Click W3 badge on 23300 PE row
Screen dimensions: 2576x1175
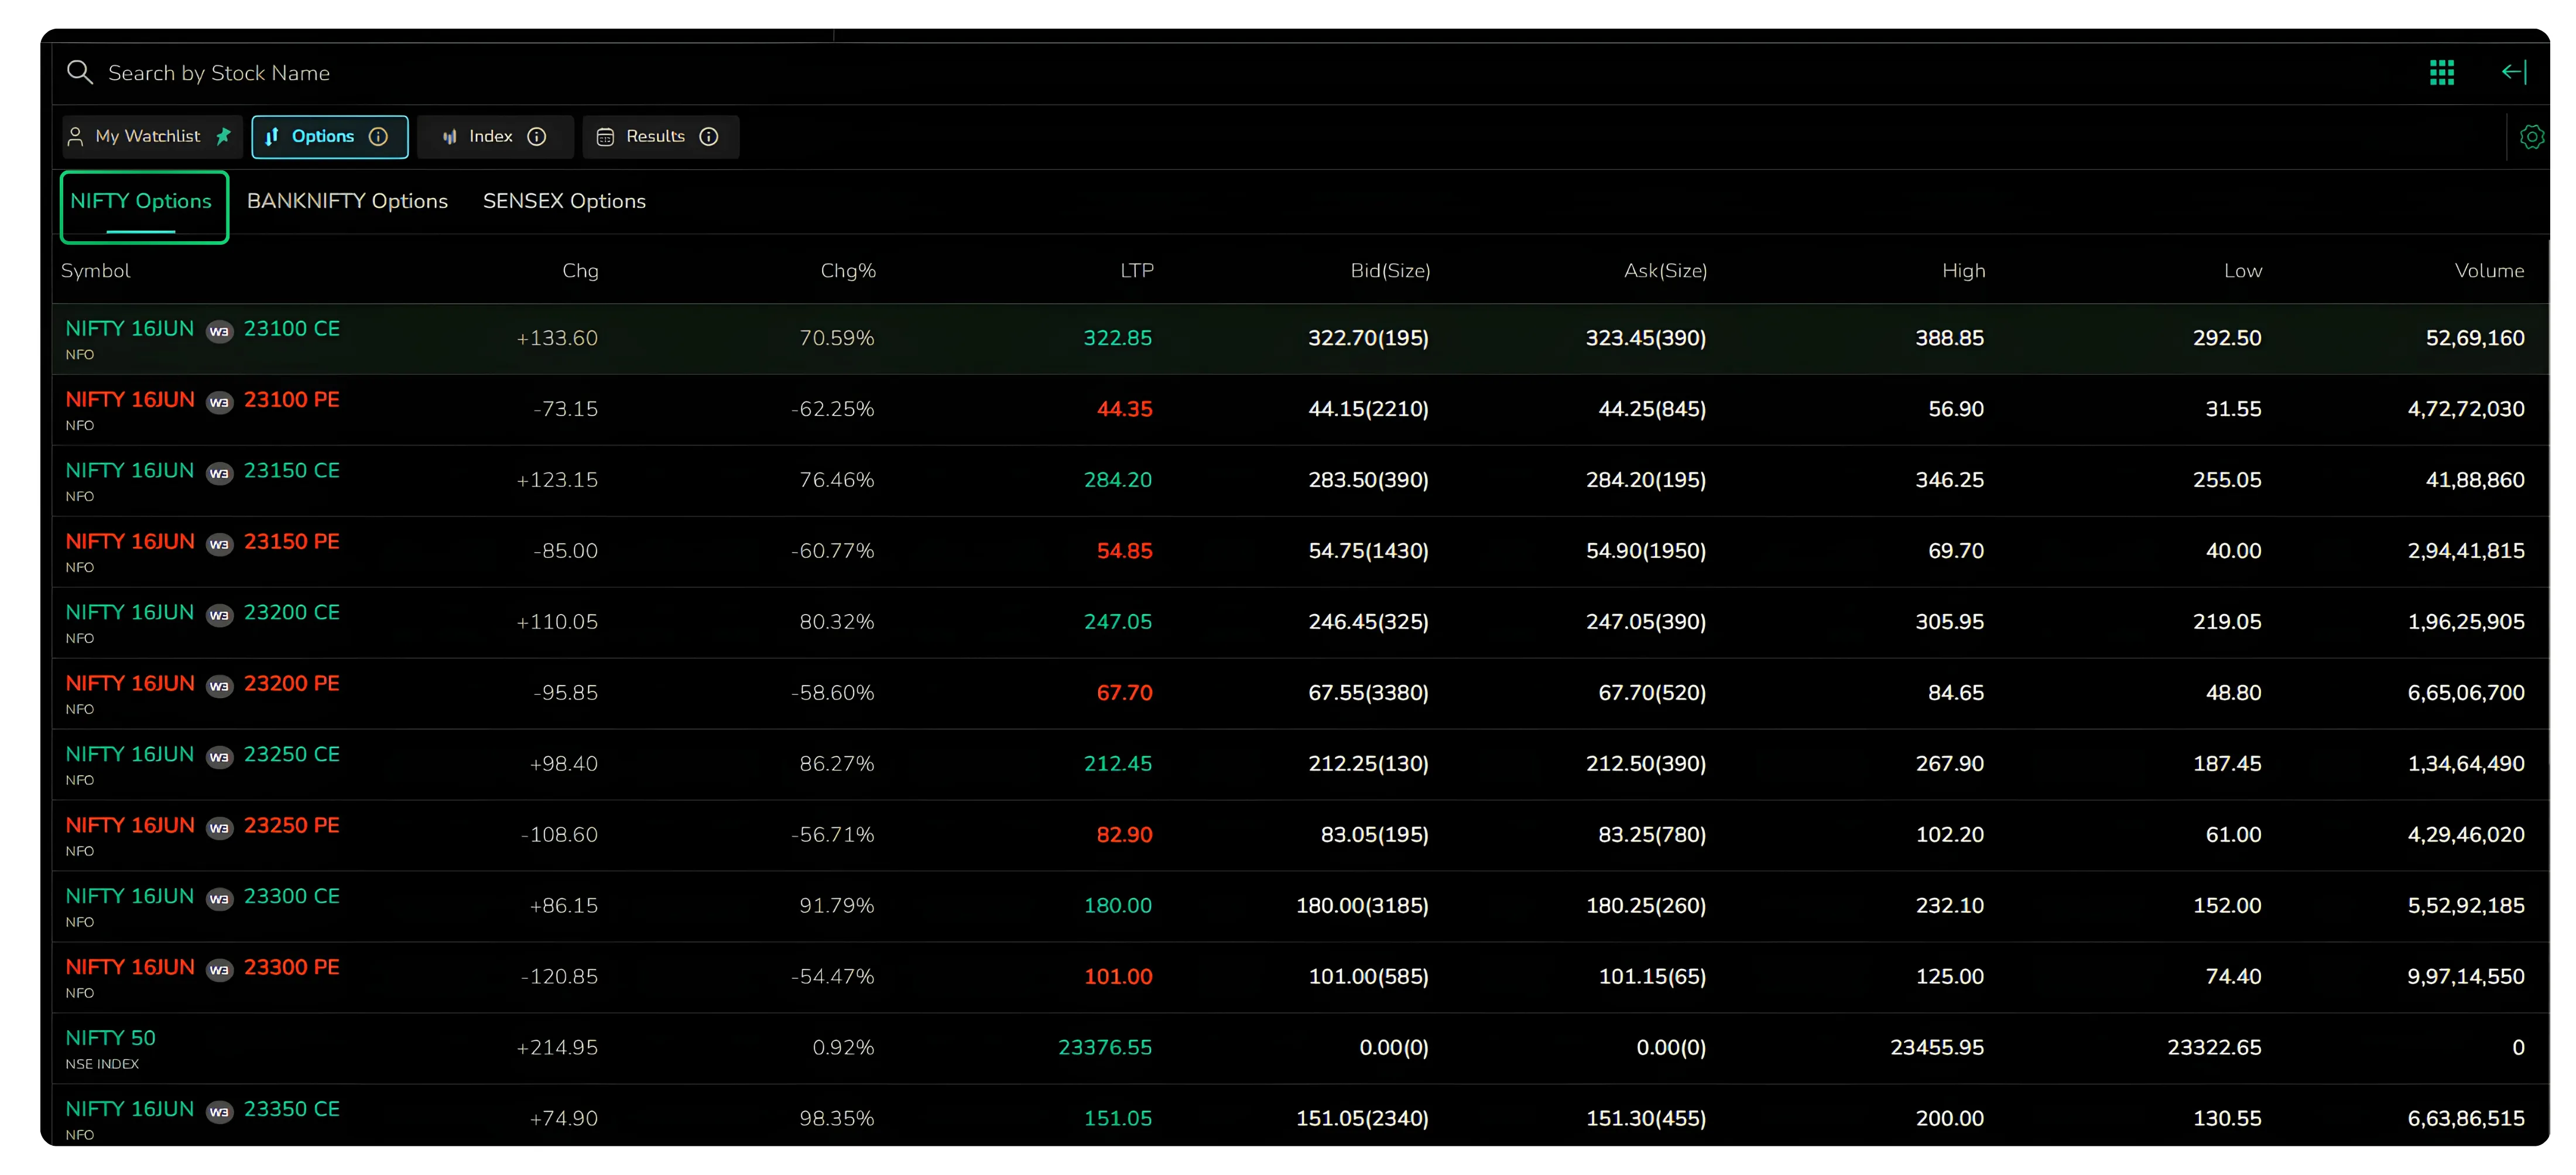click(219, 970)
